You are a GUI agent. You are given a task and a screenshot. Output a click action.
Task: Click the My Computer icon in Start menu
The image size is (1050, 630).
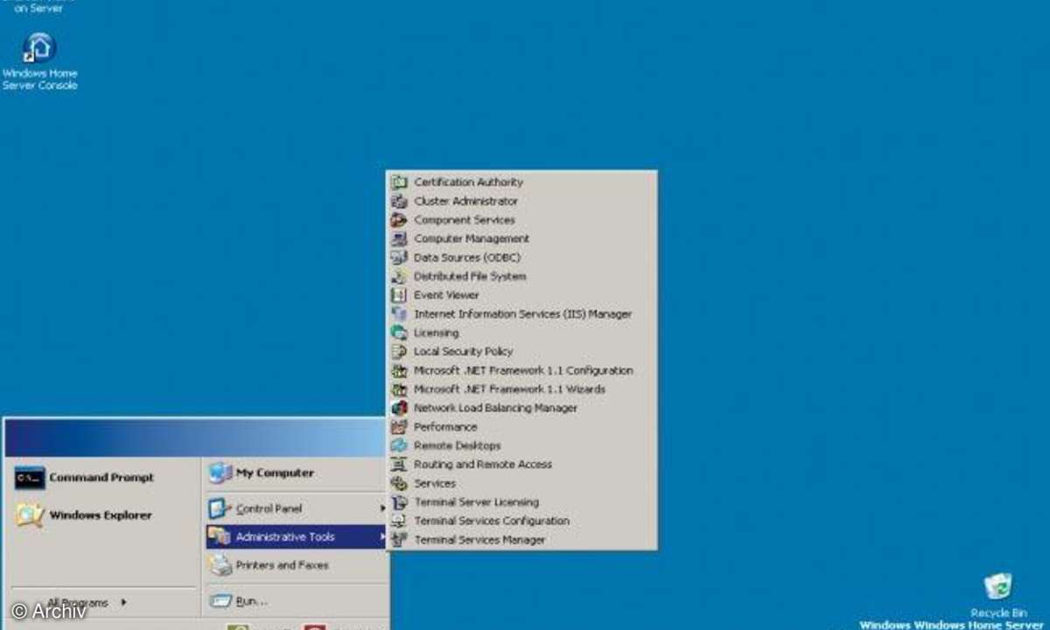(220, 473)
